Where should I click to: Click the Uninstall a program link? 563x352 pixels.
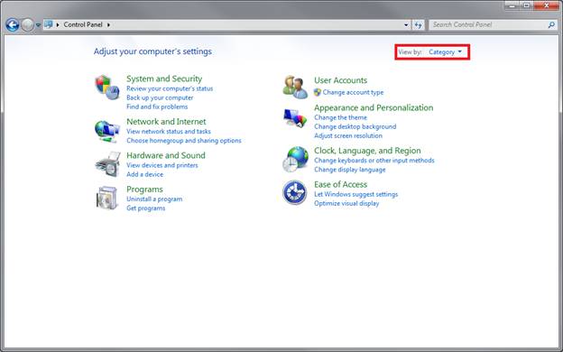[154, 199]
